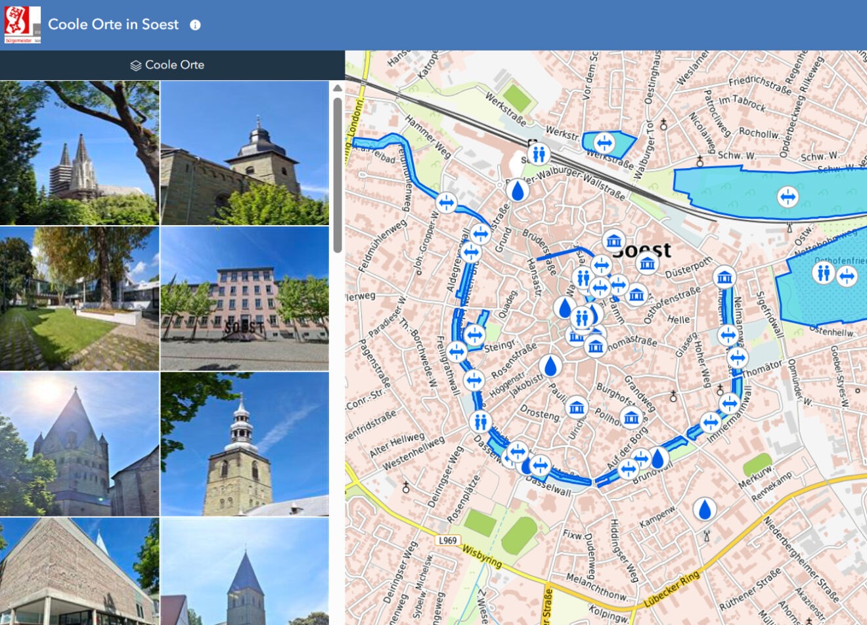Open the twin-spire cathedral photo thumbnail
Viewport: 867px width, 625px height.
79,153
